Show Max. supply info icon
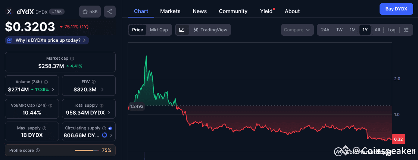 click(x=44, y=128)
